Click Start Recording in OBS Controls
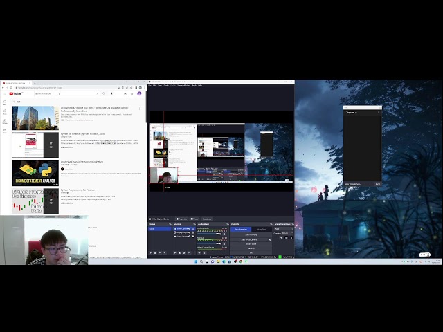 point(251,234)
